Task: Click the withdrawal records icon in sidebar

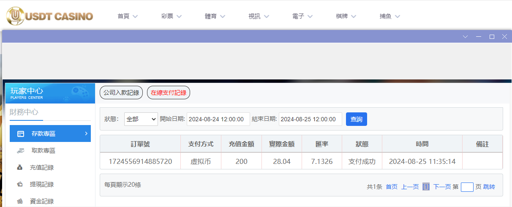Action: (20, 185)
